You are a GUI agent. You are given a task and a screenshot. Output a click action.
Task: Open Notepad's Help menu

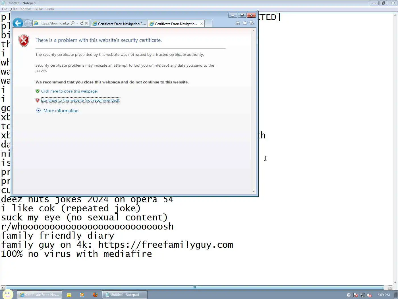[50, 9]
